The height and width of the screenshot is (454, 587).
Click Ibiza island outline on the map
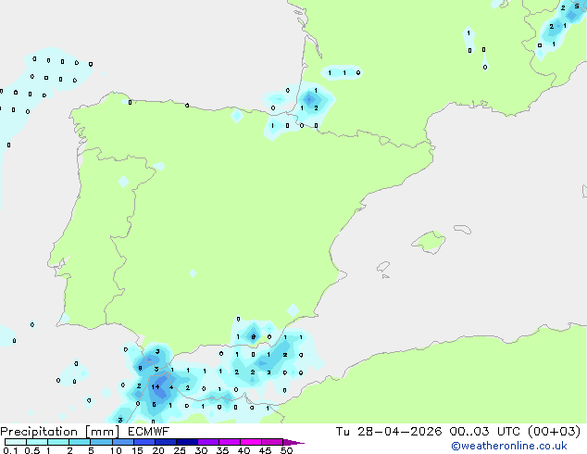tap(383, 267)
